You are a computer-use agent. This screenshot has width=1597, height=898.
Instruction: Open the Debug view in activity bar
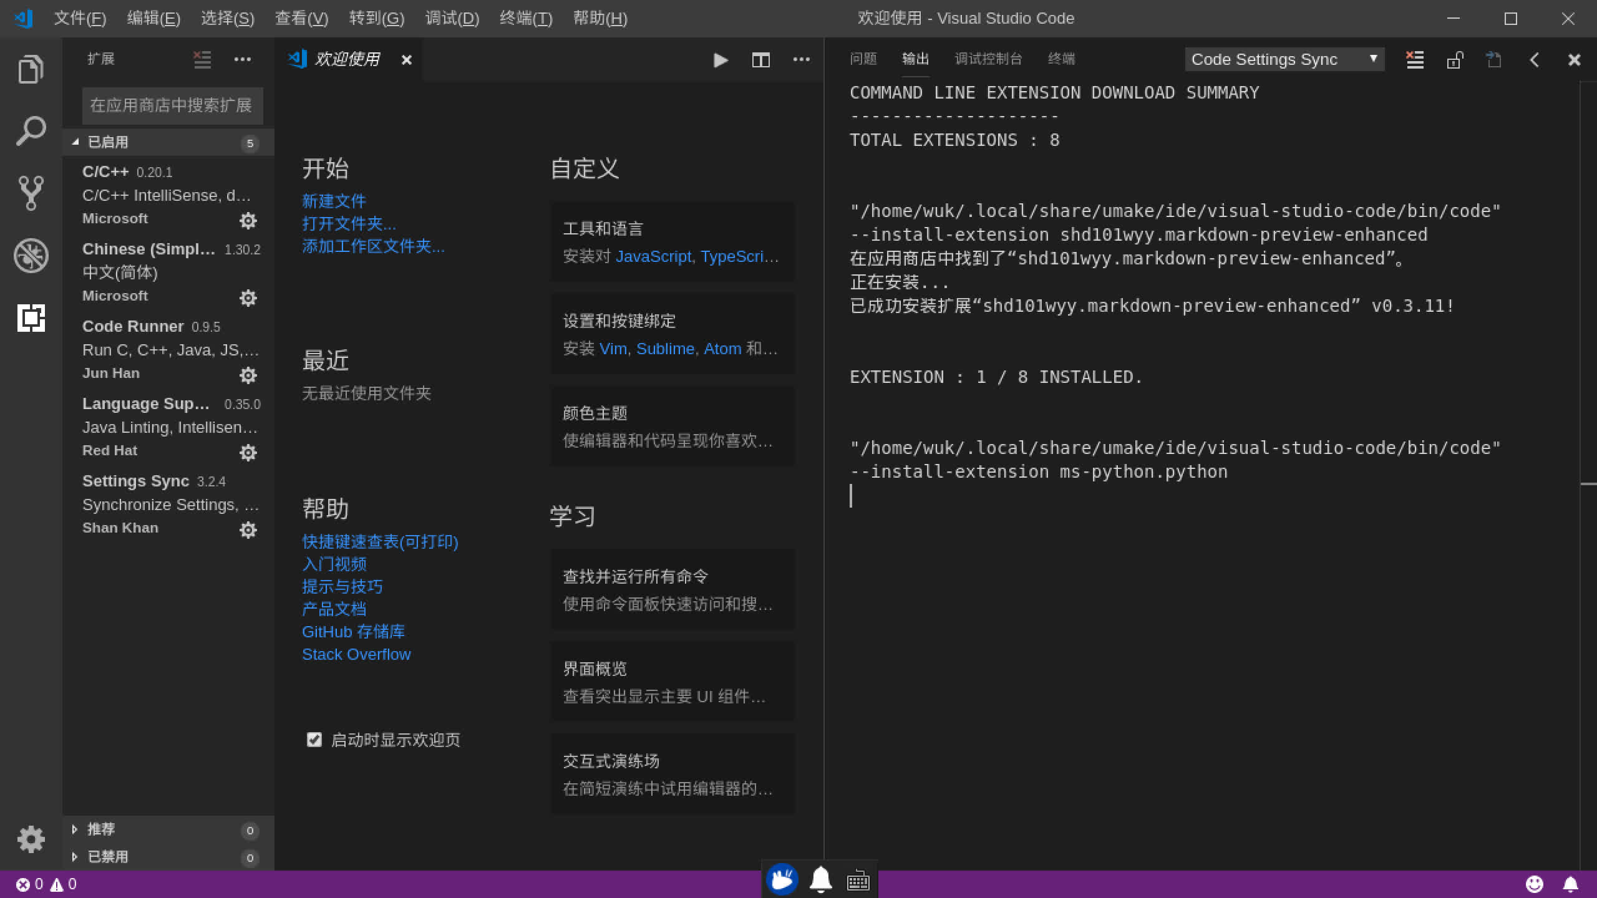(x=31, y=256)
